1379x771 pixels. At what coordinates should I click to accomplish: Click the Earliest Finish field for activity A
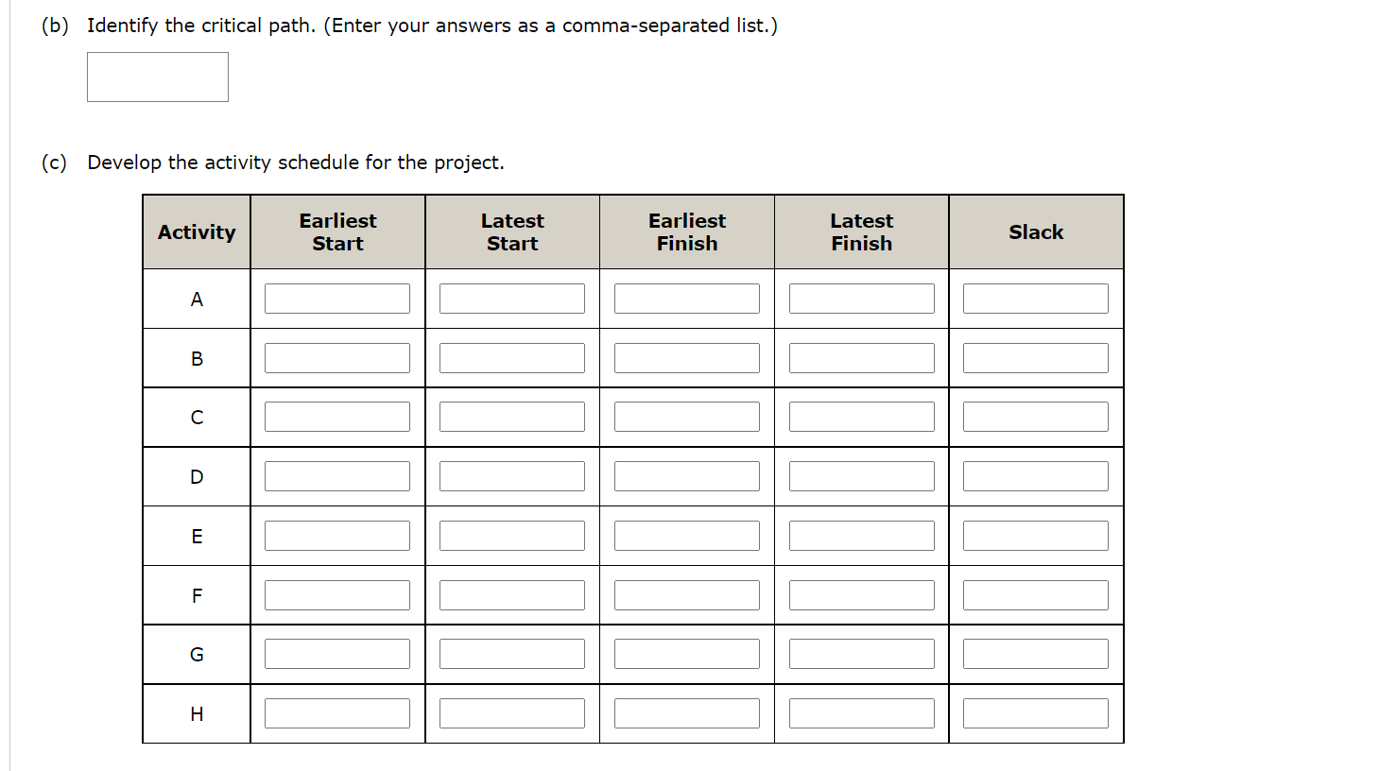coord(687,298)
